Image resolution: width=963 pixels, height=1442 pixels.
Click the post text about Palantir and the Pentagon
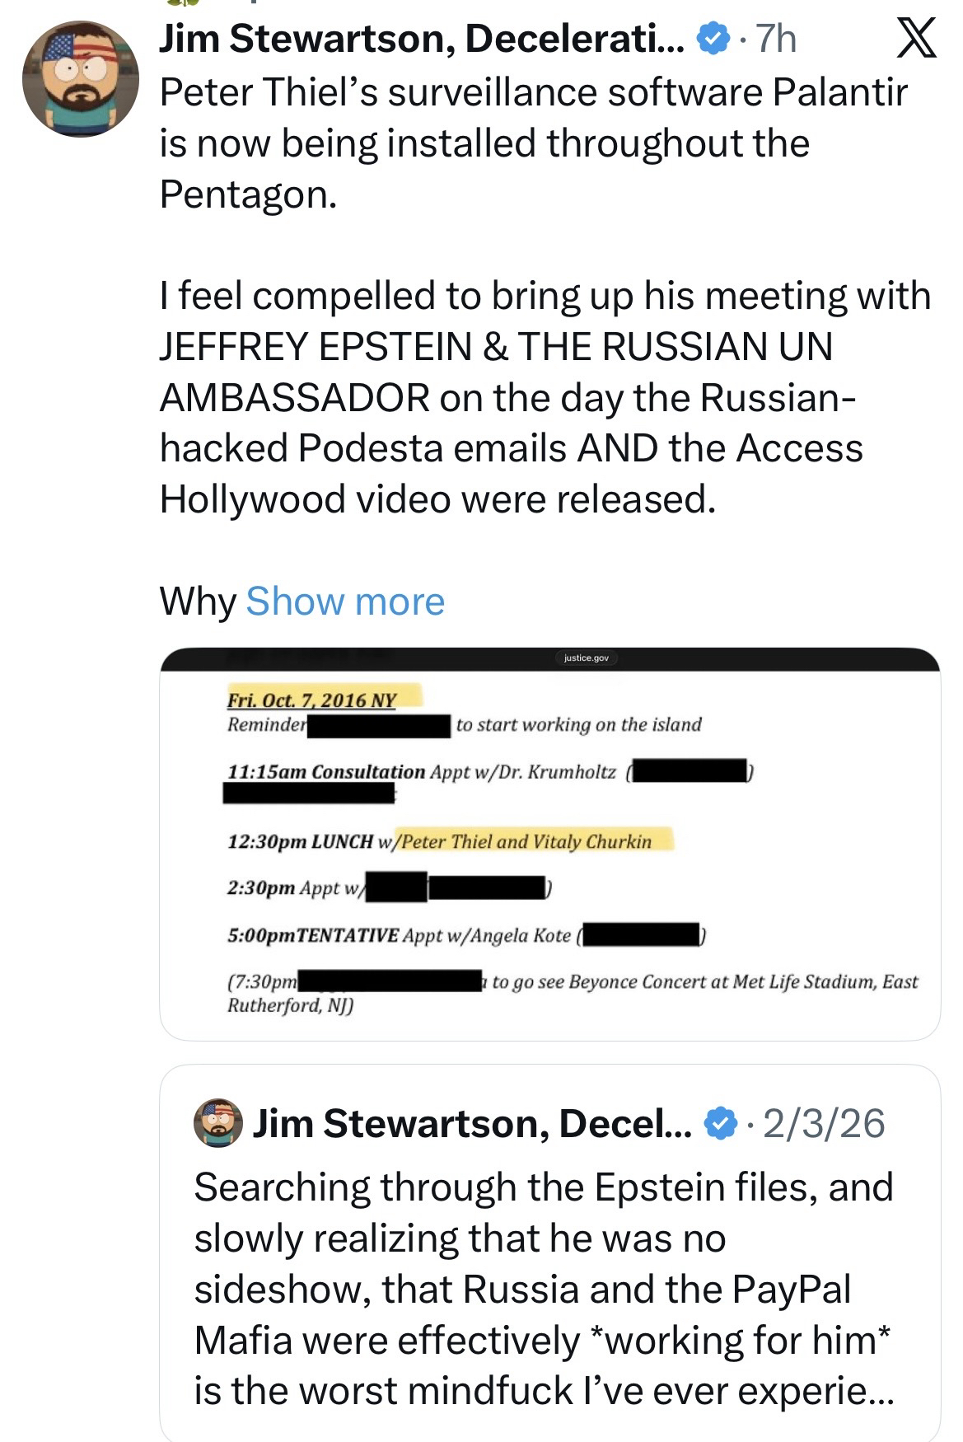tap(533, 143)
